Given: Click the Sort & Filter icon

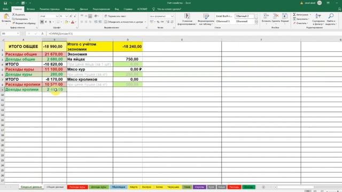Looking at the screenshot, I should tap(318, 16).
